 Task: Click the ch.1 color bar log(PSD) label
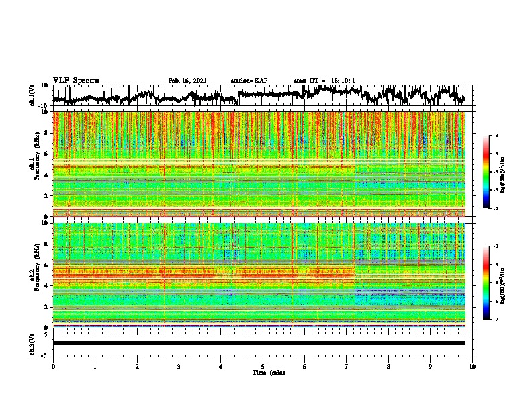point(503,175)
